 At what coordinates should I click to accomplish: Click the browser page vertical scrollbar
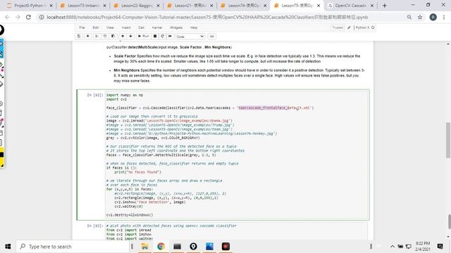(448, 140)
